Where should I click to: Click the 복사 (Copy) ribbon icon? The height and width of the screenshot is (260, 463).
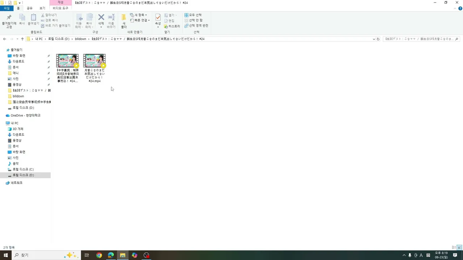(x=22, y=20)
